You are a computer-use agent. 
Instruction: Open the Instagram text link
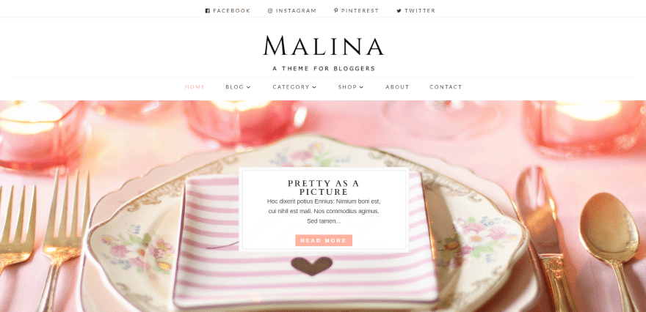click(296, 11)
